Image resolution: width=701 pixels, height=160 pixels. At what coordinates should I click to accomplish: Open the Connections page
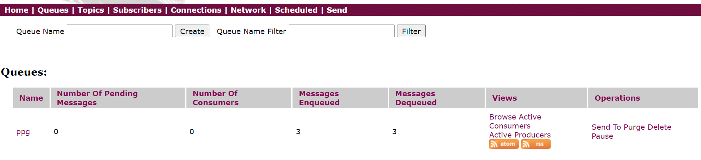[x=196, y=10]
